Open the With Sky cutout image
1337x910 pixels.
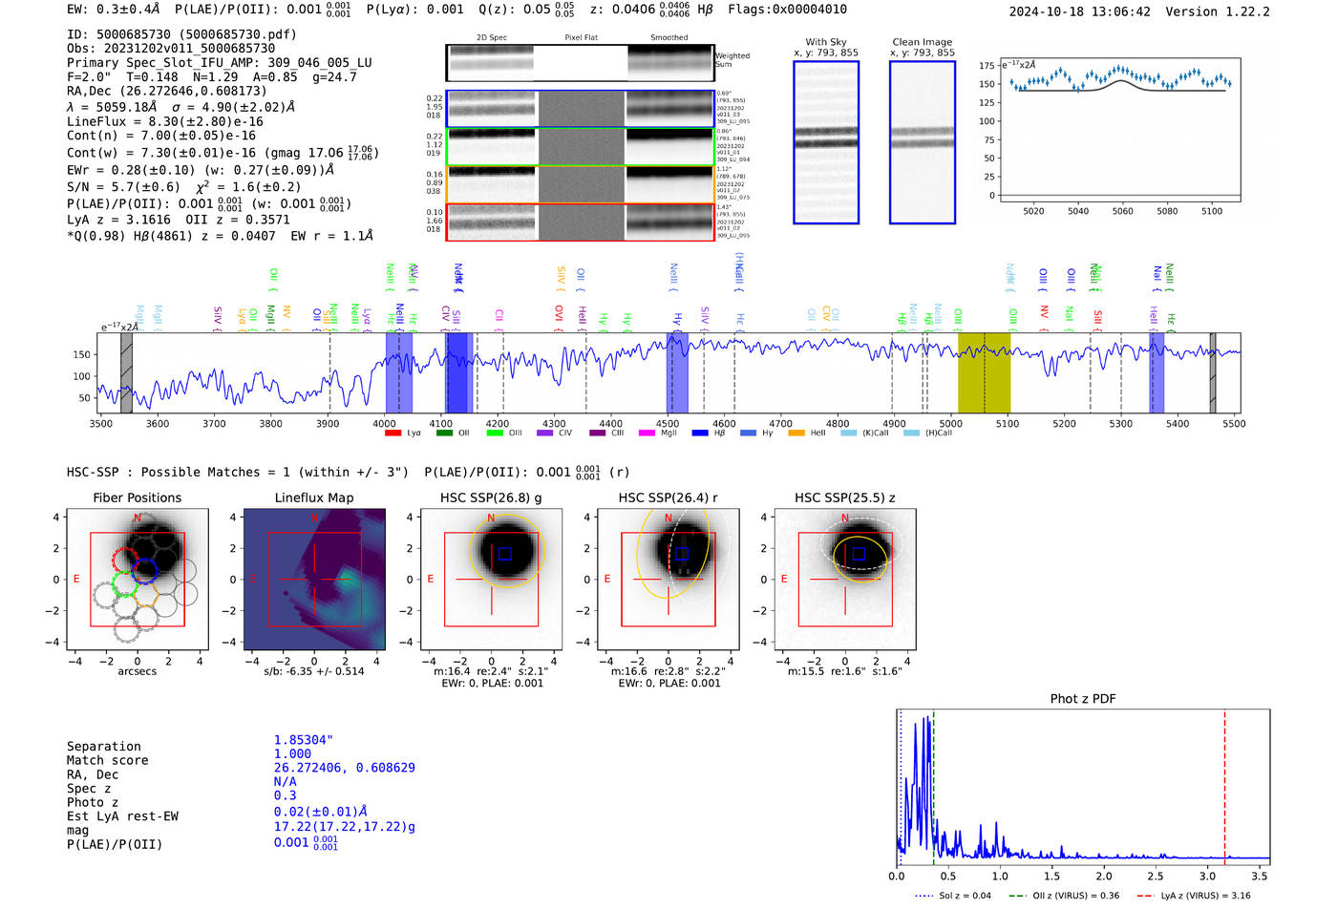pos(826,142)
